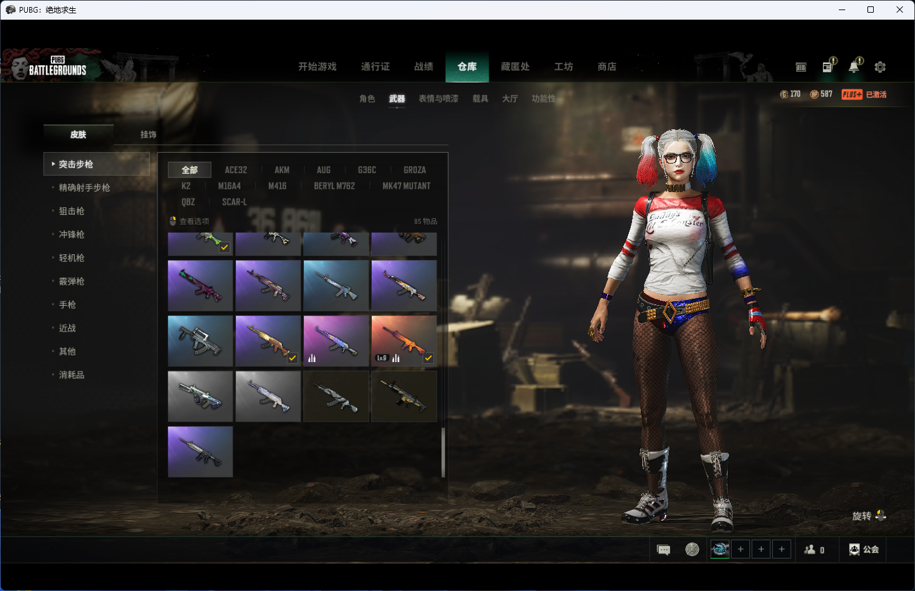Toggle the checkmark on the gold AK skin
This screenshot has height=591, width=915.
point(293,358)
